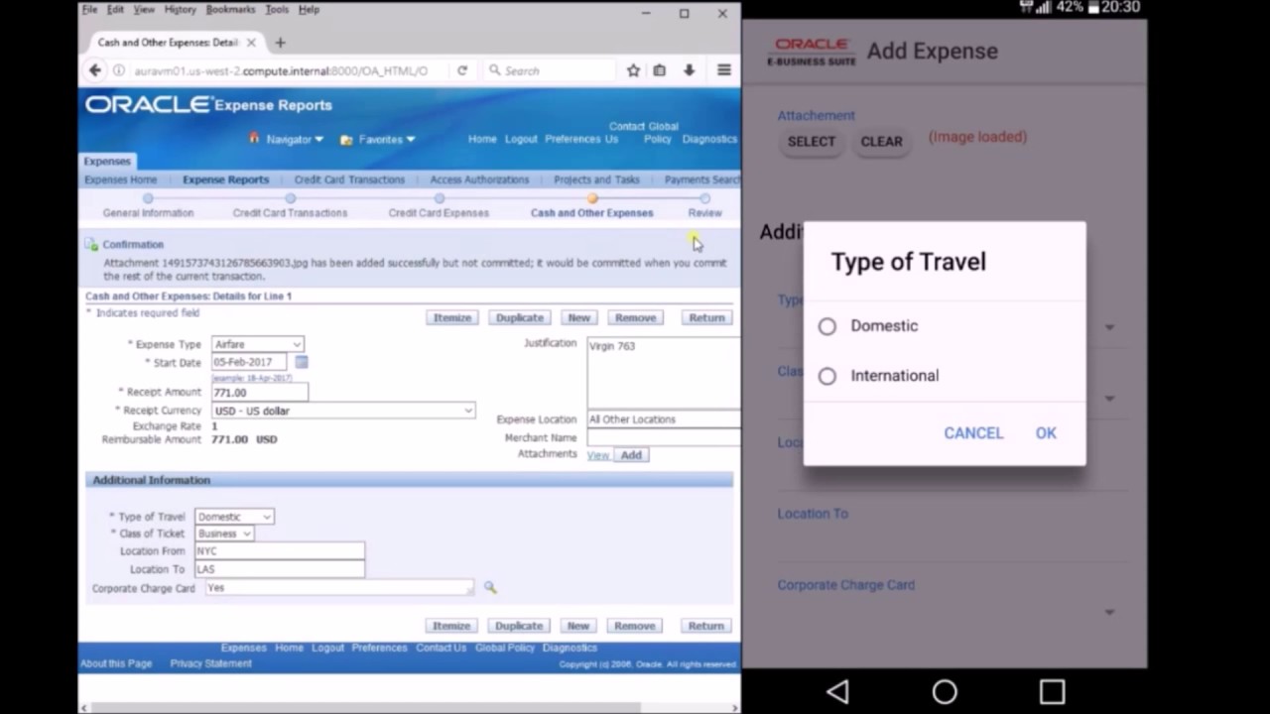This screenshot has height=714, width=1270.
Task: Click Merchant Name input field
Action: pyautogui.click(x=663, y=437)
